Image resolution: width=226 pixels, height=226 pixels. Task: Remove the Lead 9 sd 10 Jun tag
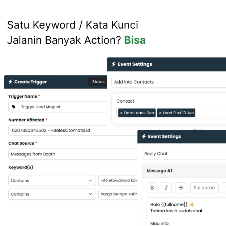pos(160,113)
